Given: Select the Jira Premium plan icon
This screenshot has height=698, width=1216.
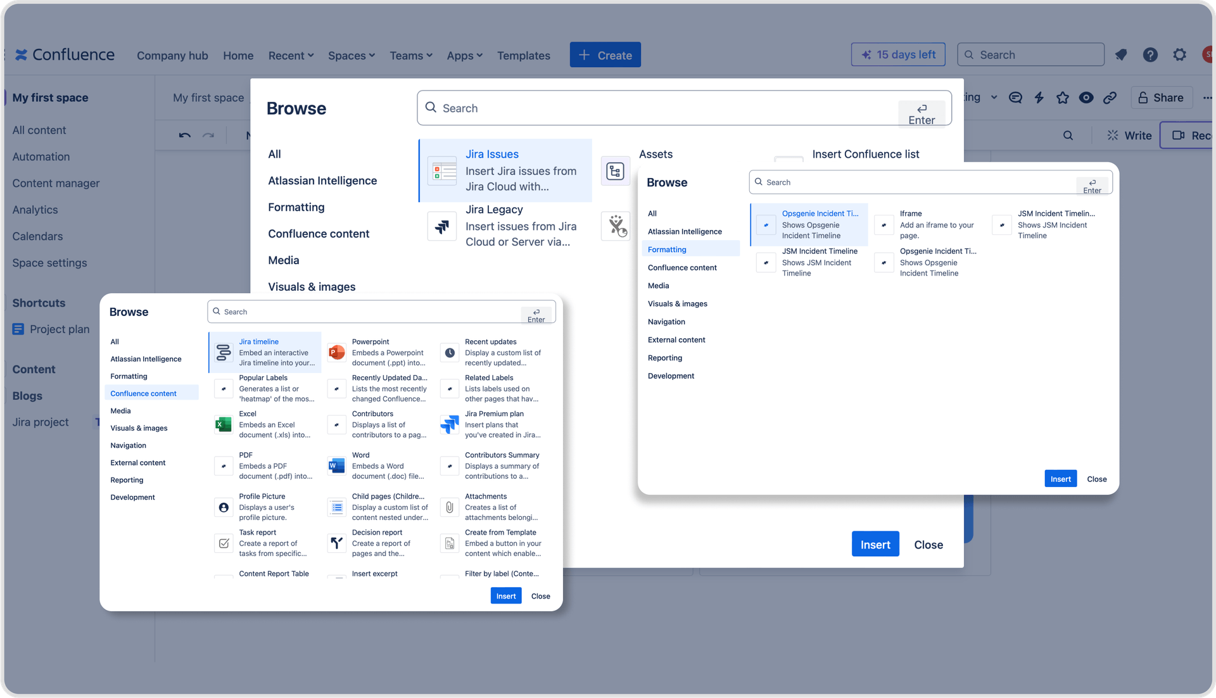Looking at the screenshot, I should tap(450, 424).
